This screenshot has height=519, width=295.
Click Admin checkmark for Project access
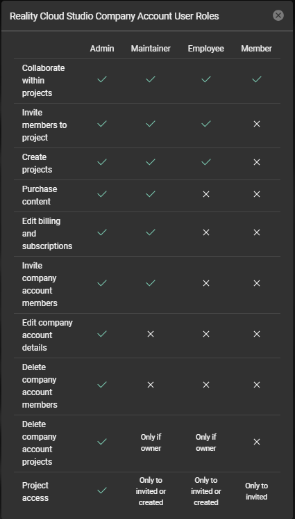pyautogui.click(x=102, y=490)
